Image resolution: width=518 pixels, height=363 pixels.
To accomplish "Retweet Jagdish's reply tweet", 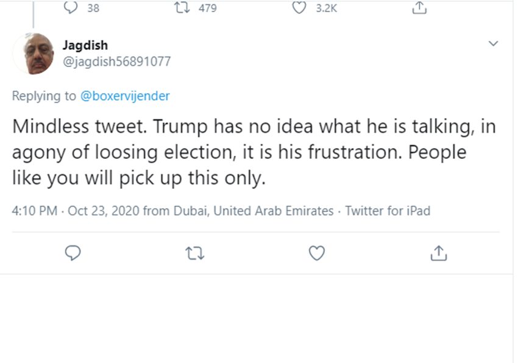I will [x=194, y=253].
